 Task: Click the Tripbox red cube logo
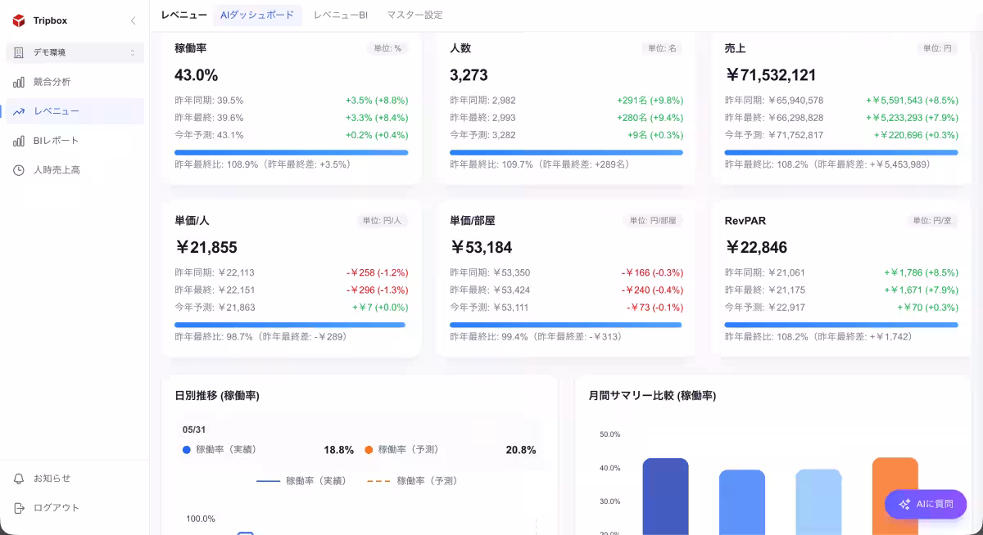click(19, 21)
